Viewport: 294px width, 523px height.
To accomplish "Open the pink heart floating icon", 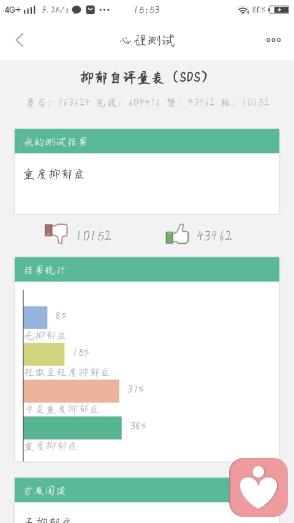I will point(258,487).
